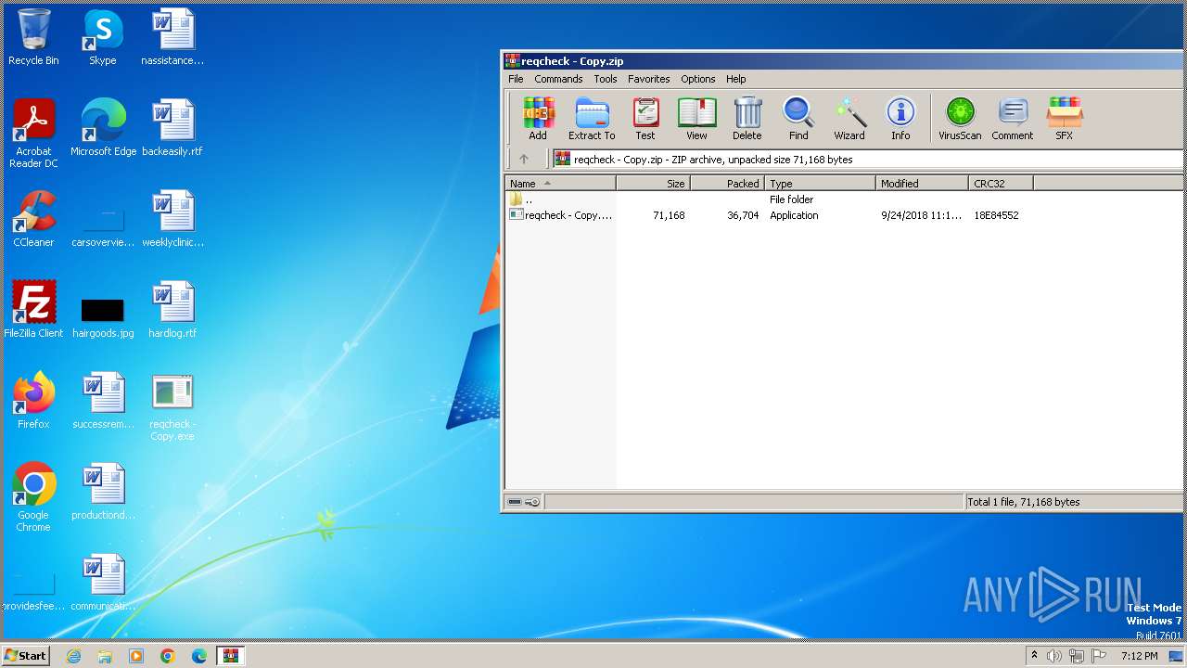The height and width of the screenshot is (668, 1187).
Task: Open the Favorites menu
Action: (x=648, y=79)
